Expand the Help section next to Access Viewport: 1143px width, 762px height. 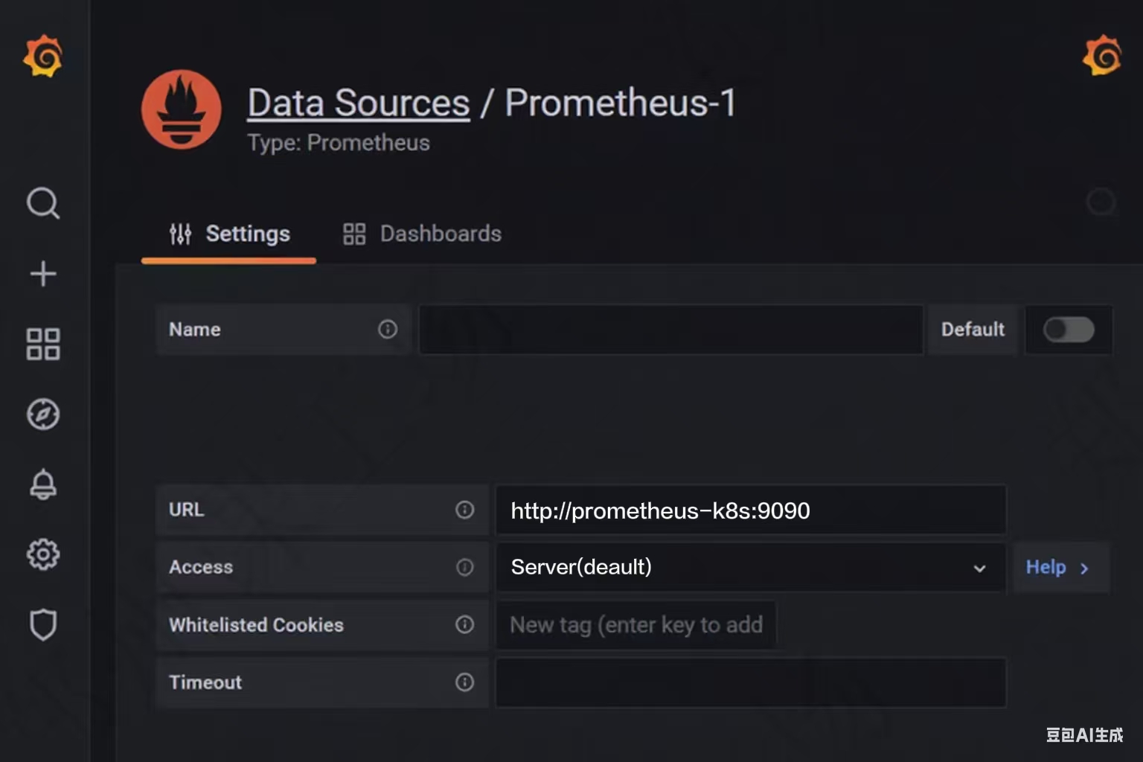coord(1061,567)
